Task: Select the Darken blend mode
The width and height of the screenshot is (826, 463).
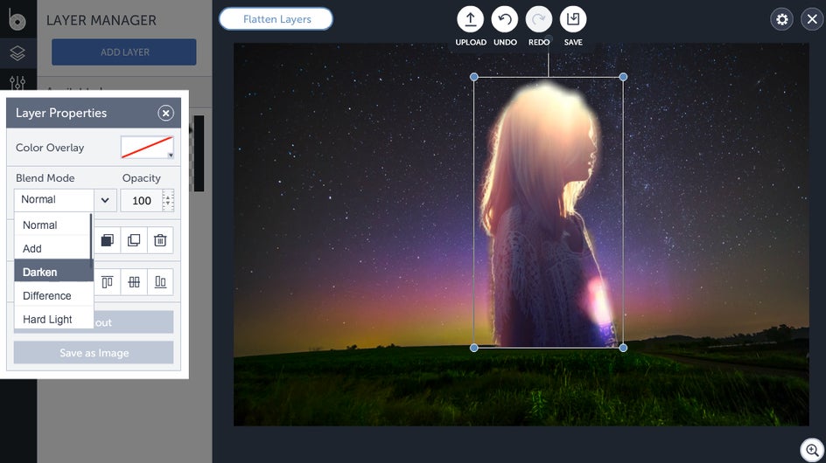Action: click(x=53, y=272)
